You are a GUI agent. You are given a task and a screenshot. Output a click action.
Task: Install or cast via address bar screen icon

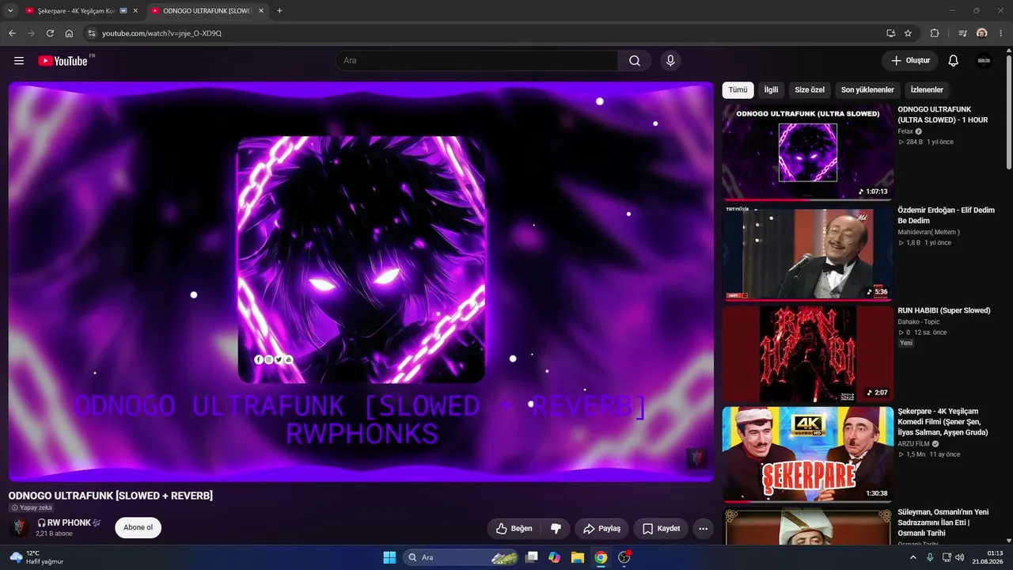click(891, 33)
